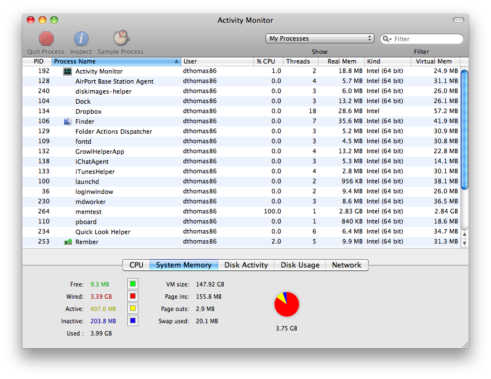Open the My Processes dropdown
This screenshot has height=379, width=491.
pyautogui.click(x=320, y=38)
